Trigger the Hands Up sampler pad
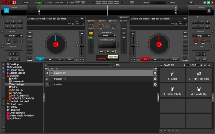 [x=199, y=90]
